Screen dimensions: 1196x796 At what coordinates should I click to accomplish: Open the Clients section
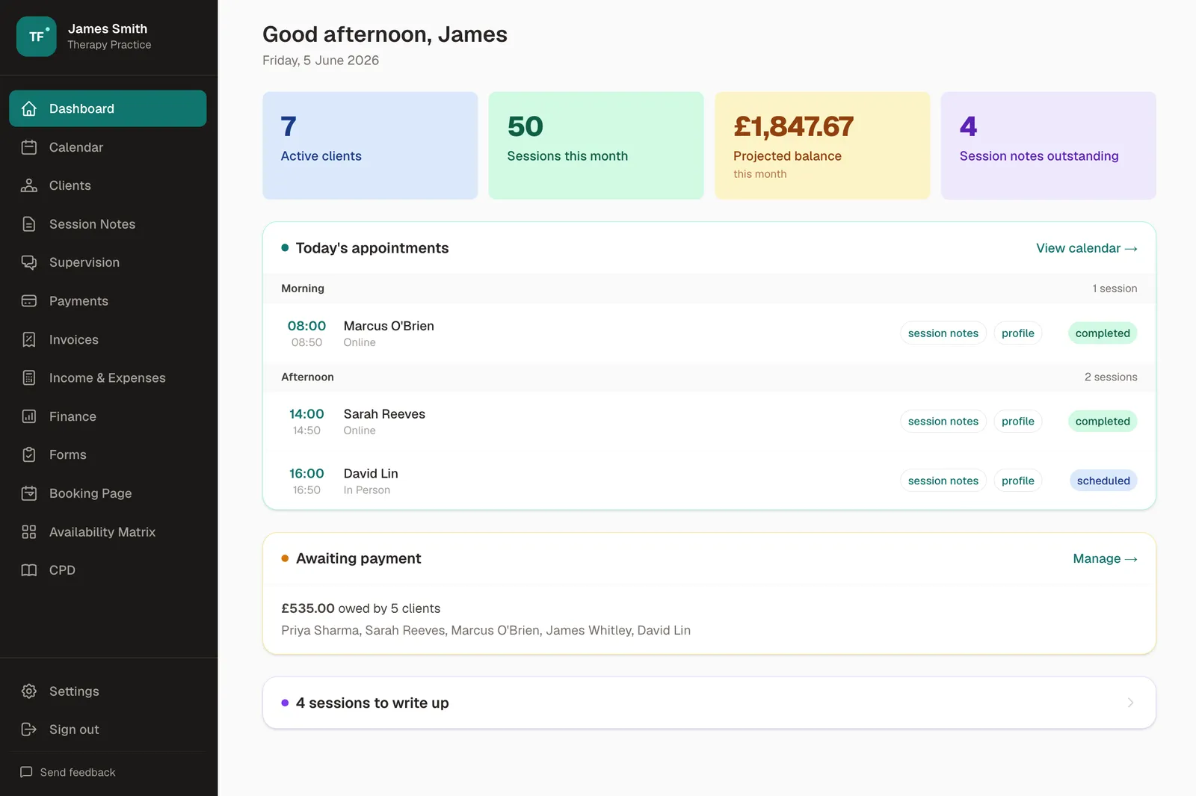click(x=108, y=185)
